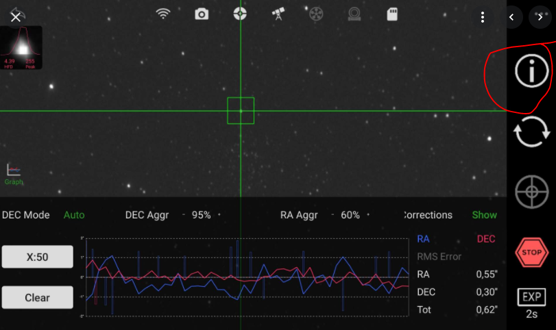Click inside the RA/DEC guiding graph
Viewport: 556px width, 330px height.
point(247,277)
